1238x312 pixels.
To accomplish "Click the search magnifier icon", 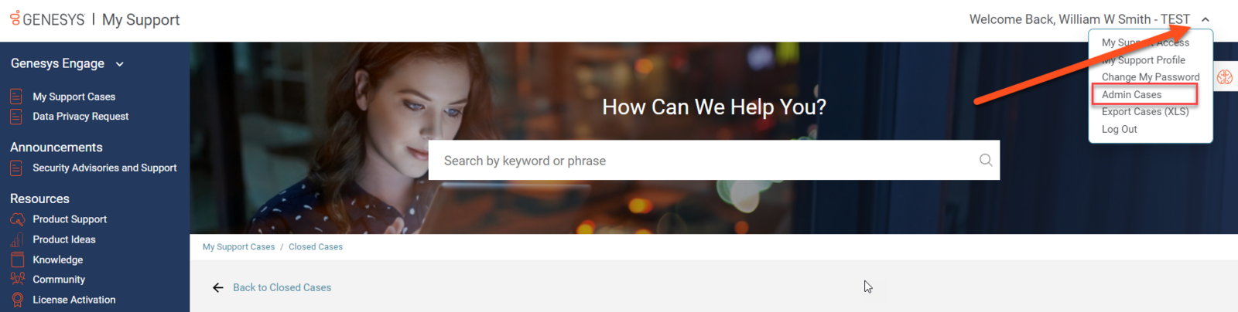I will (986, 160).
